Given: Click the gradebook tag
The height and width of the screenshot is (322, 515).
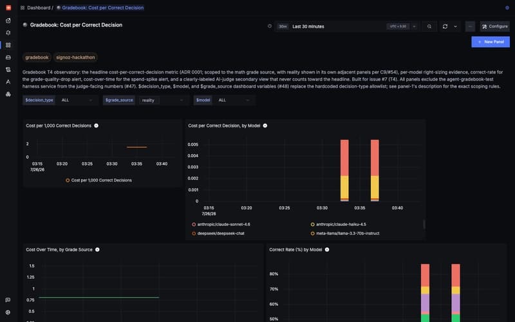Looking at the screenshot, I should pos(37,57).
